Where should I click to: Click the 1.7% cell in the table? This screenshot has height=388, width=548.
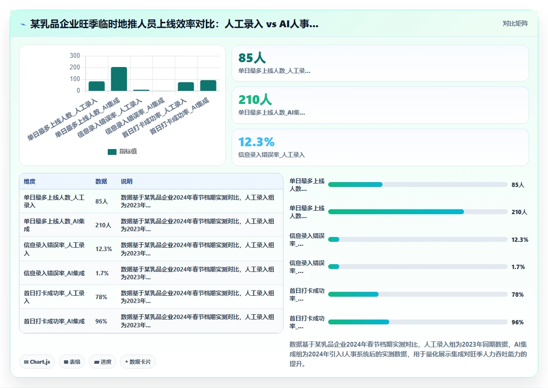click(x=102, y=273)
